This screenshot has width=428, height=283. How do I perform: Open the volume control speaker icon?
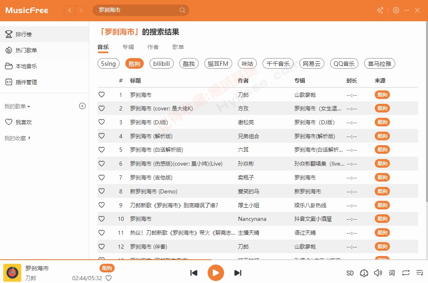coord(378,273)
